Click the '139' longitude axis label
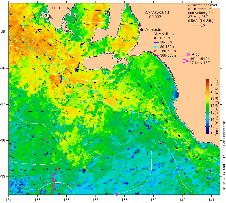Image resolution: width=226 pixels, height=203 pixels. 153,200
